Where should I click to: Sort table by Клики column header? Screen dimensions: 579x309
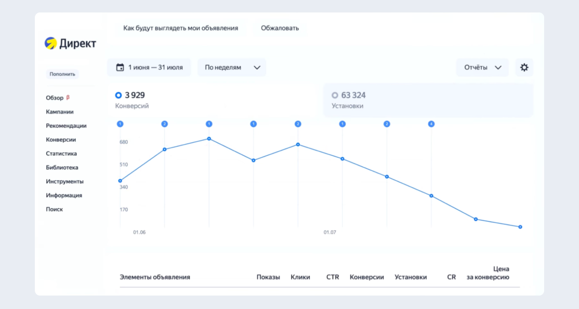[300, 277]
